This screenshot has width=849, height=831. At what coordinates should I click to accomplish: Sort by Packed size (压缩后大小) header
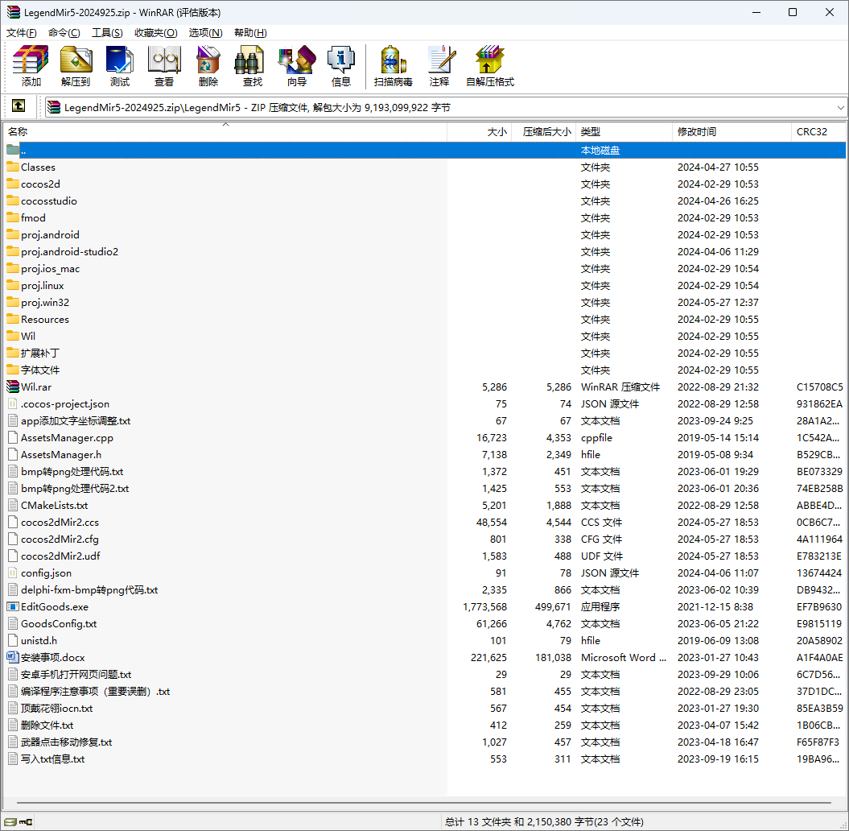(543, 131)
